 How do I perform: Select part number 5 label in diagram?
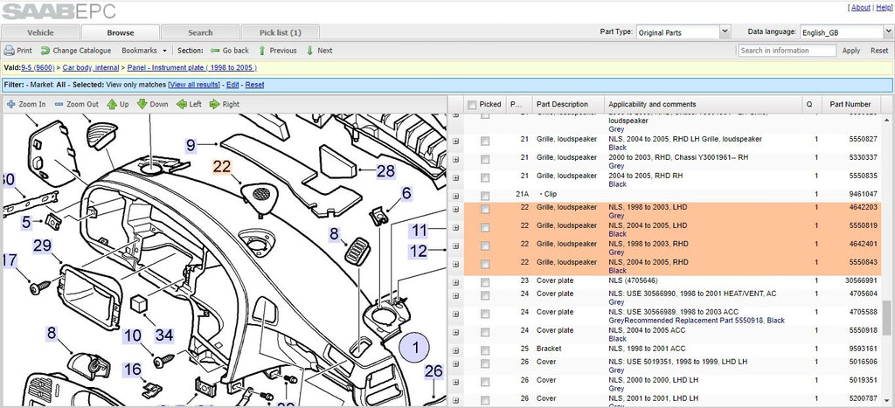click(x=26, y=222)
